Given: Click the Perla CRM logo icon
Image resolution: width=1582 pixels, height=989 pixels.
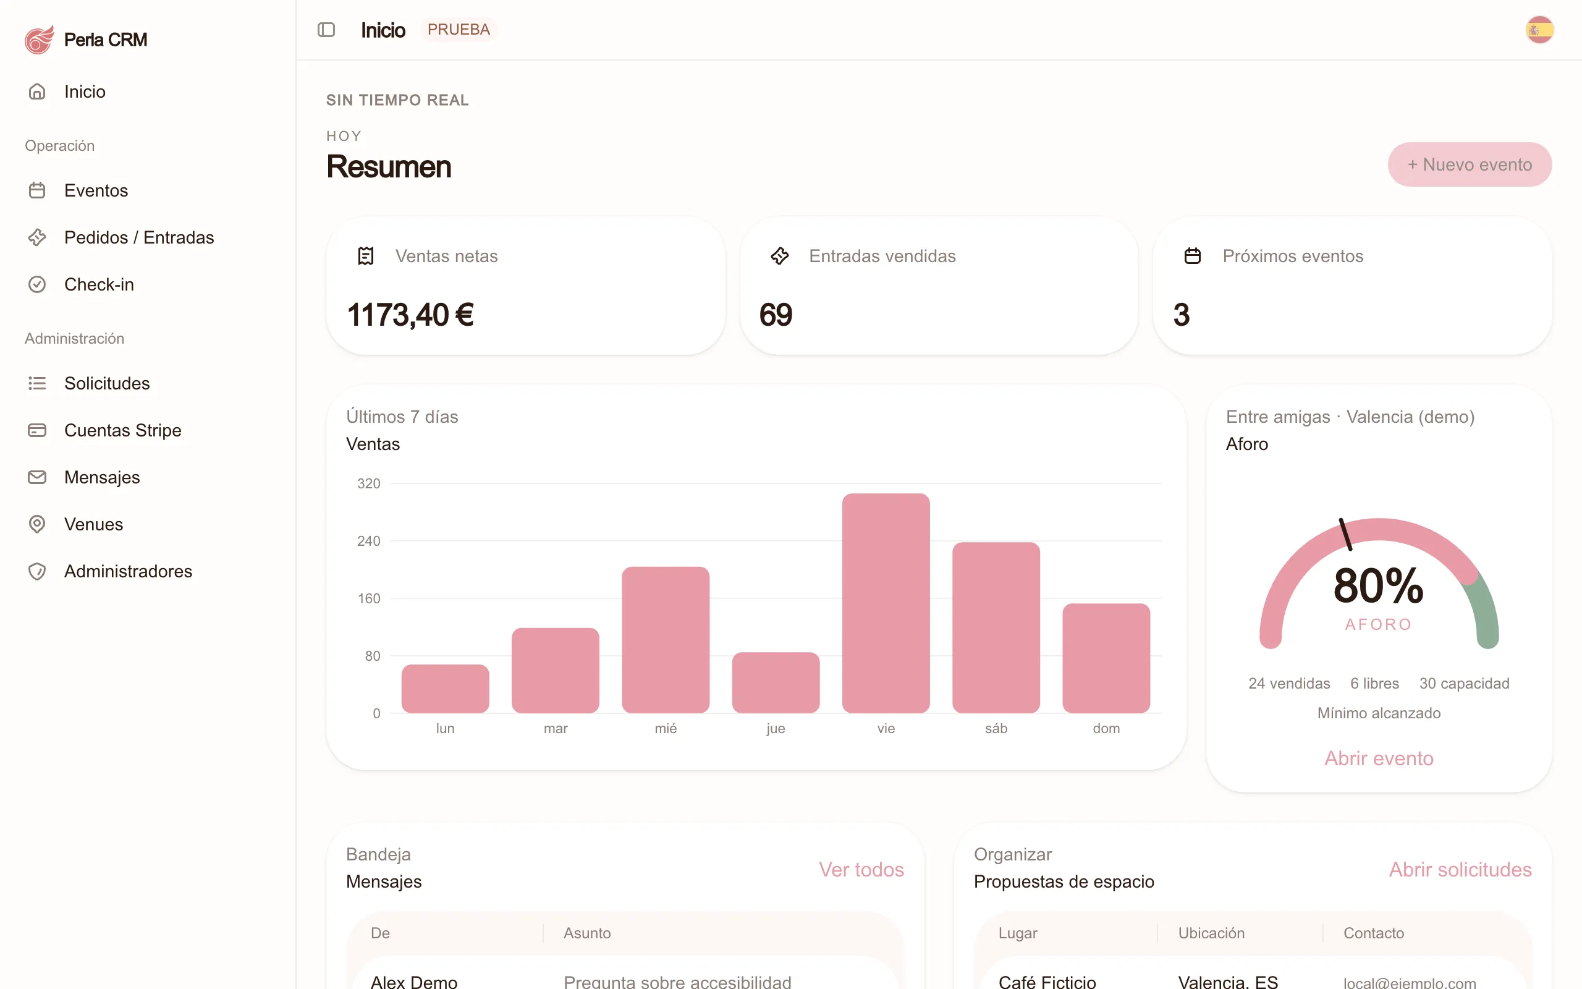Looking at the screenshot, I should click(x=39, y=40).
